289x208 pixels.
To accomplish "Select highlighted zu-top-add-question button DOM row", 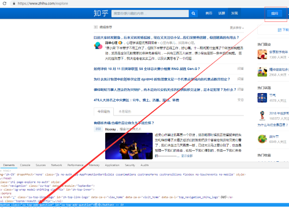I will pyautogui.click(x=144, y=205).
